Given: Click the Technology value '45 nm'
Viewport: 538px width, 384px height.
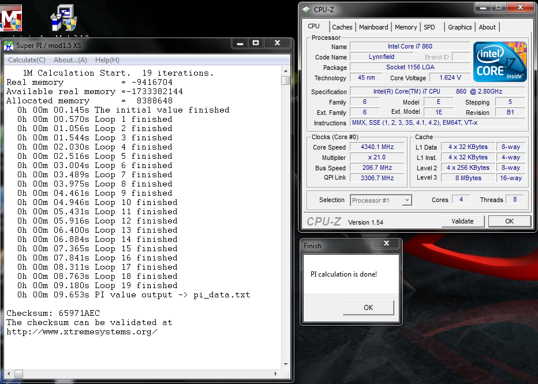Looking at the screenshot, I should click(x=367, y=77).
